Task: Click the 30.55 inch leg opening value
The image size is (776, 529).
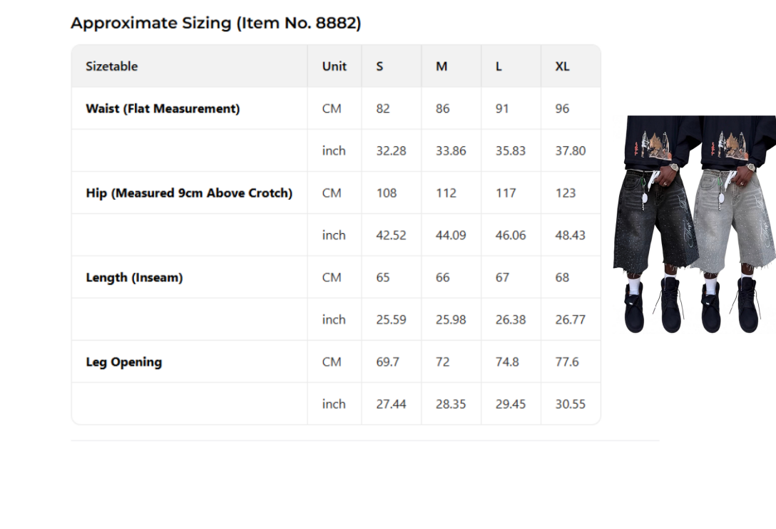Action: tap(570, 404)
